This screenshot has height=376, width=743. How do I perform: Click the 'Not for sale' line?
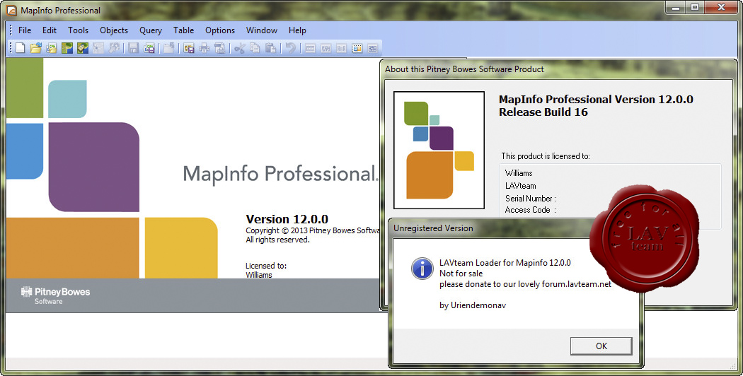461,274
